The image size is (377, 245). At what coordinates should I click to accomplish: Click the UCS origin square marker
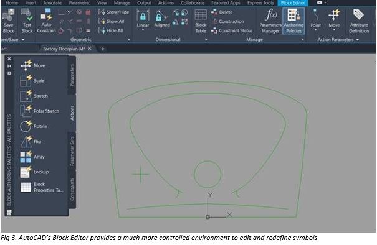pos(208,217)
